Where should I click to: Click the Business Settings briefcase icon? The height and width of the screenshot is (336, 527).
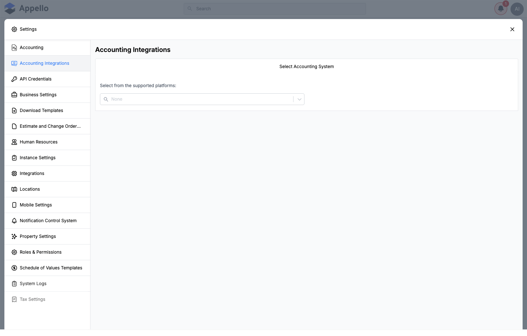(14, 95)
